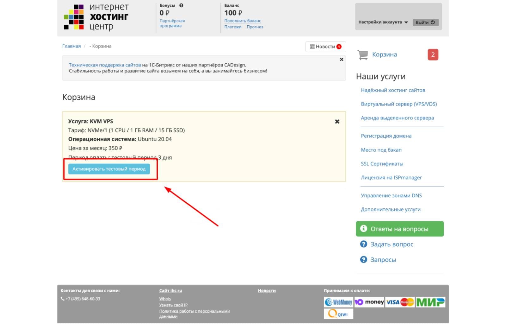Open Виртуальный сервер (VPS/VDS)
506x330 pixels.
pos(399,104)
